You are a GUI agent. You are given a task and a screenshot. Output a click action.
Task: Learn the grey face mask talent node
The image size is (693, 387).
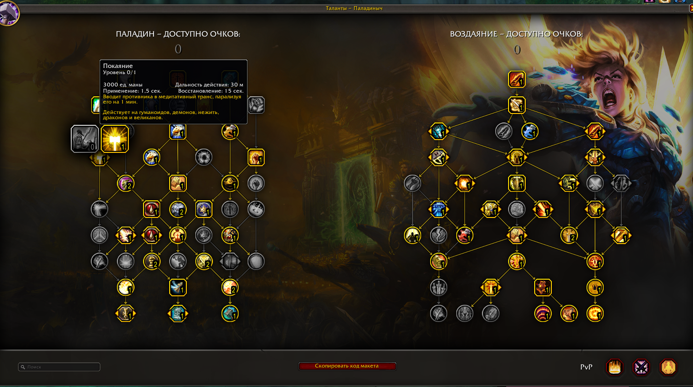pos(256,209)
